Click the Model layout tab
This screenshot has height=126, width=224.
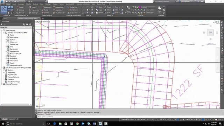coord(5,119)
